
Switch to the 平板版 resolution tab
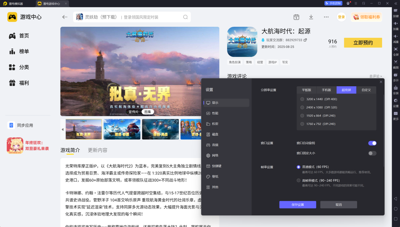coord(306,90)
